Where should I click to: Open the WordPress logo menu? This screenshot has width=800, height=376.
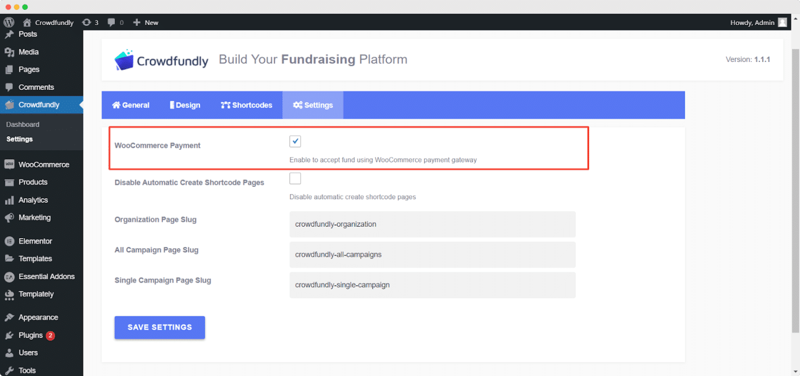(x=9, y=22)
